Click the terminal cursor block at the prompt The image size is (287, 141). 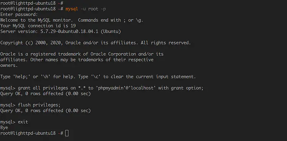(67, 133)
